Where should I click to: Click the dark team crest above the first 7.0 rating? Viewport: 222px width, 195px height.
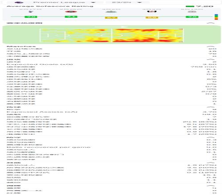click(x=31, y=12)
